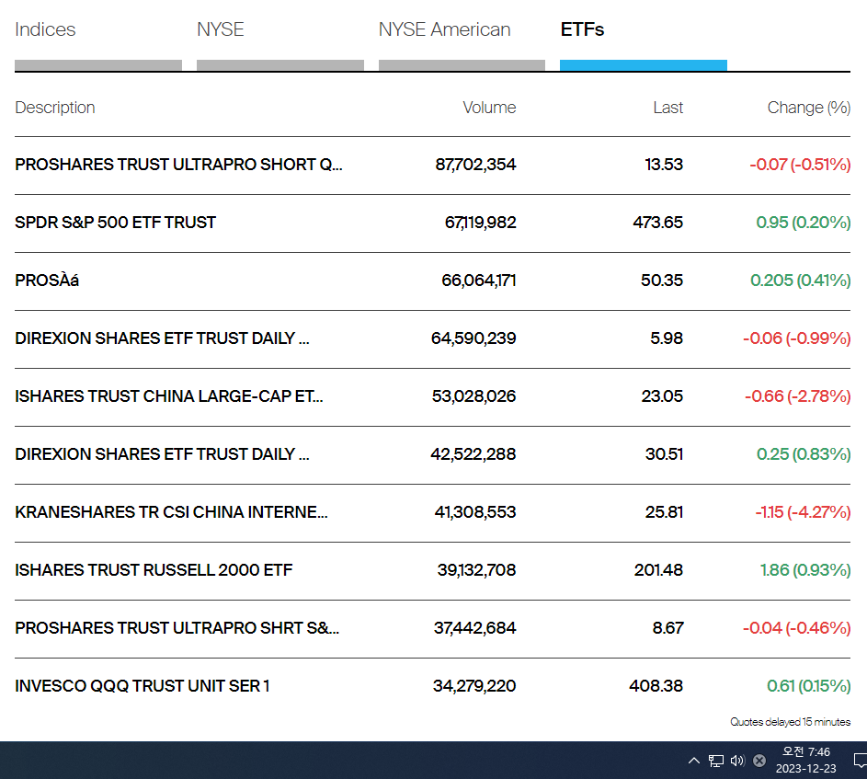Click last price 8.67
867x779 pixels.
[x=667, y=628]
